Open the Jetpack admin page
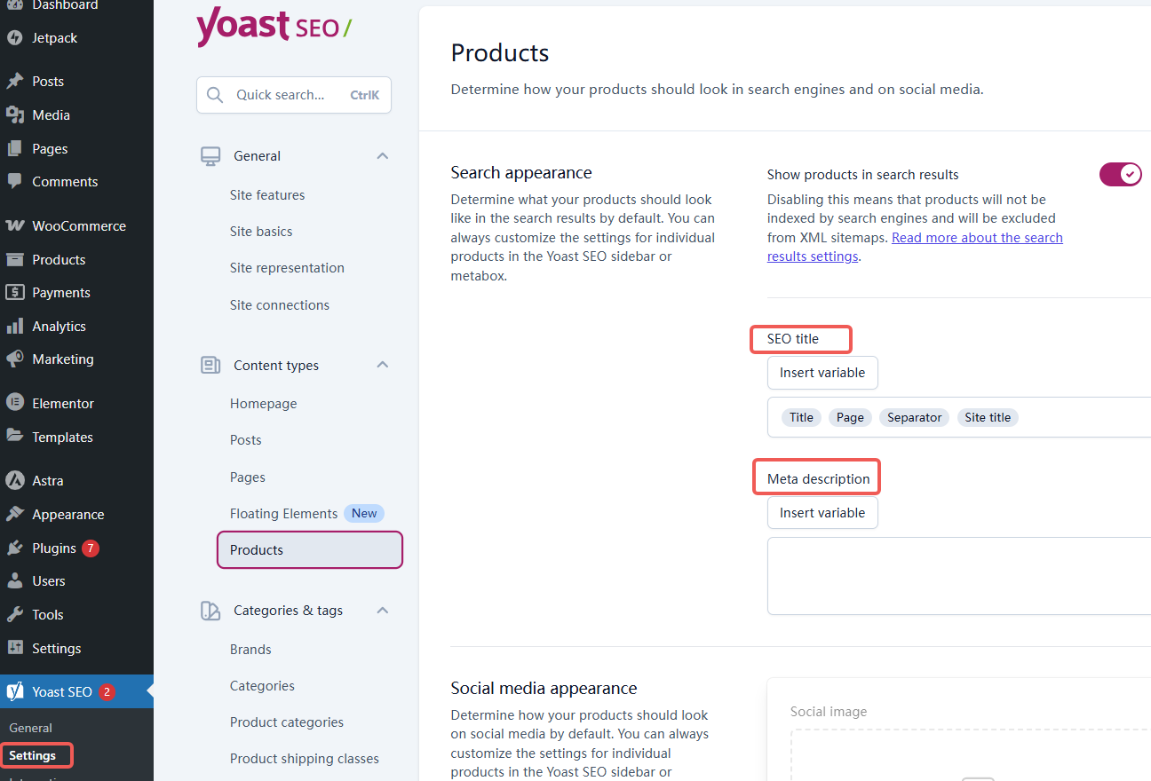1151x781 pixels. click(x=53, y=37)
